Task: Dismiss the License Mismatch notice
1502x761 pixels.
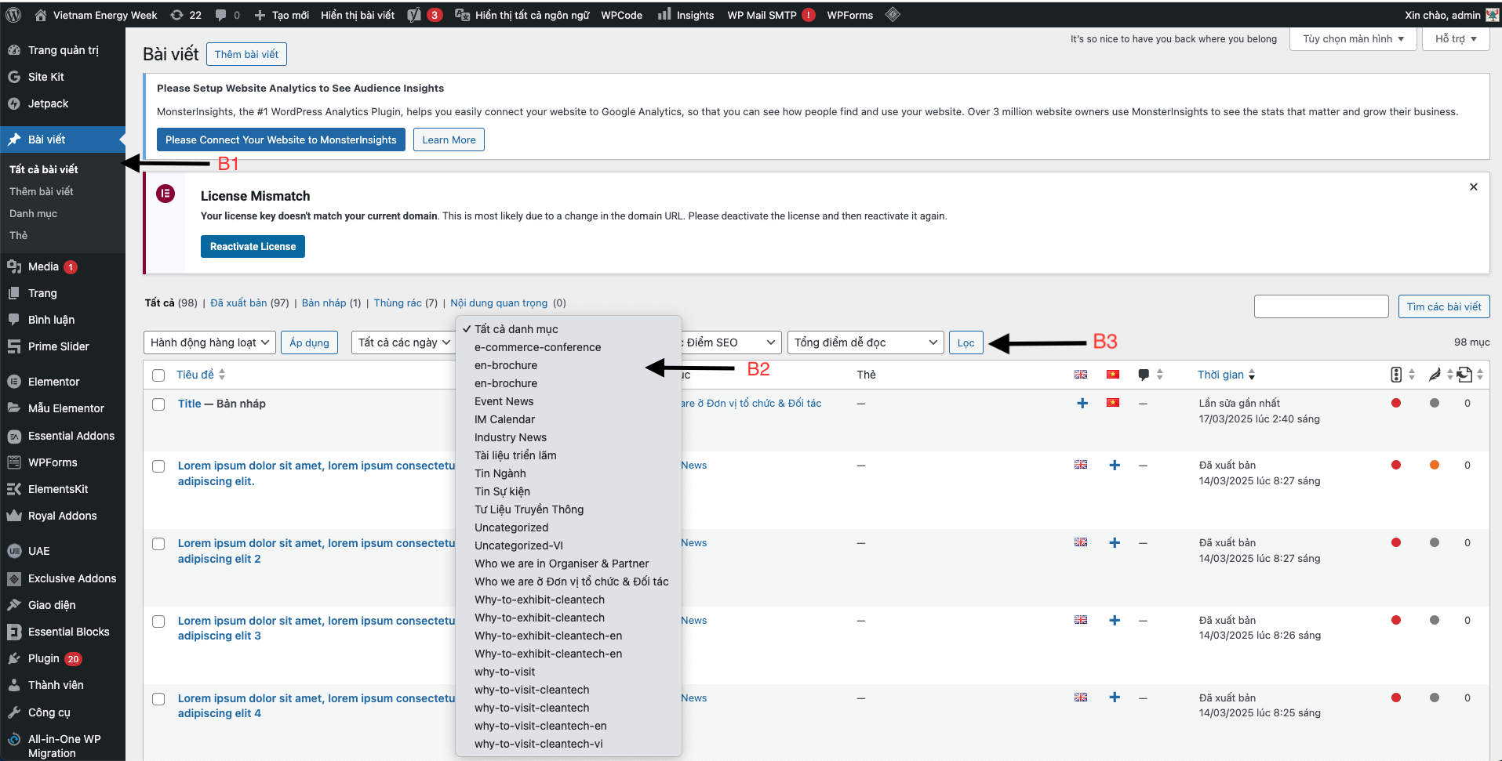Action: point(1473,187)
